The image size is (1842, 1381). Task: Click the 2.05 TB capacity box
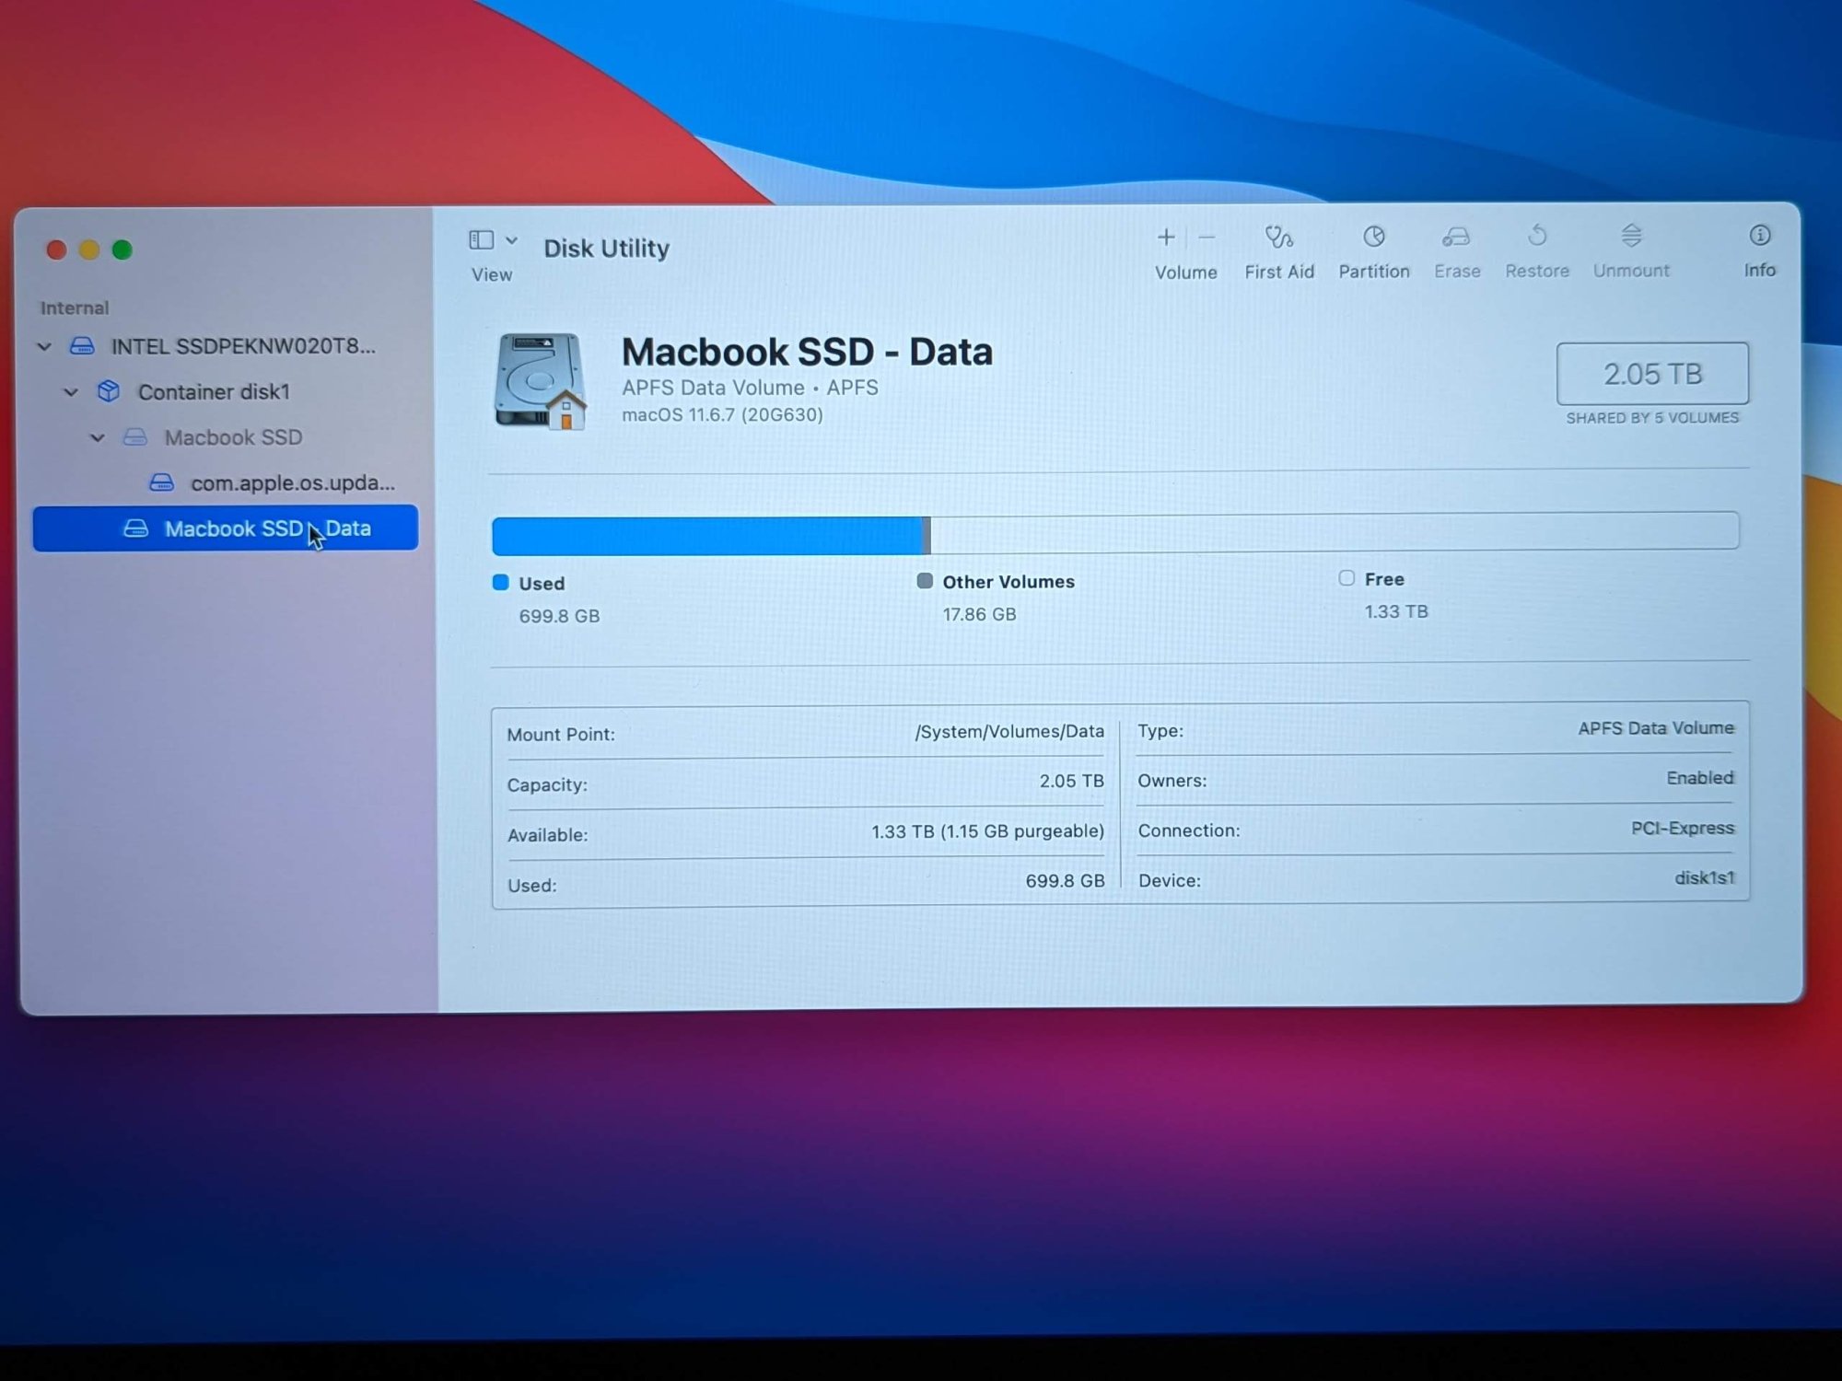[x=1651, y=374]
